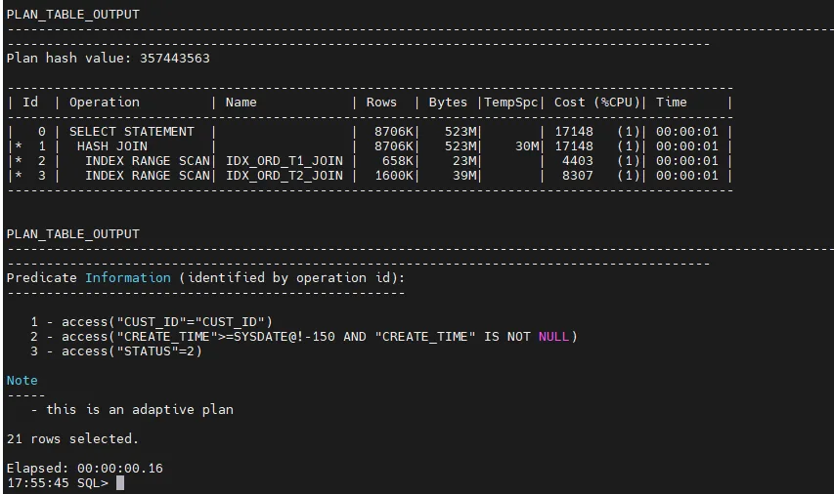Click the Name column header
Image resolution: width=834 pixels, height=494 pixels.
click(x=241, y=102)
